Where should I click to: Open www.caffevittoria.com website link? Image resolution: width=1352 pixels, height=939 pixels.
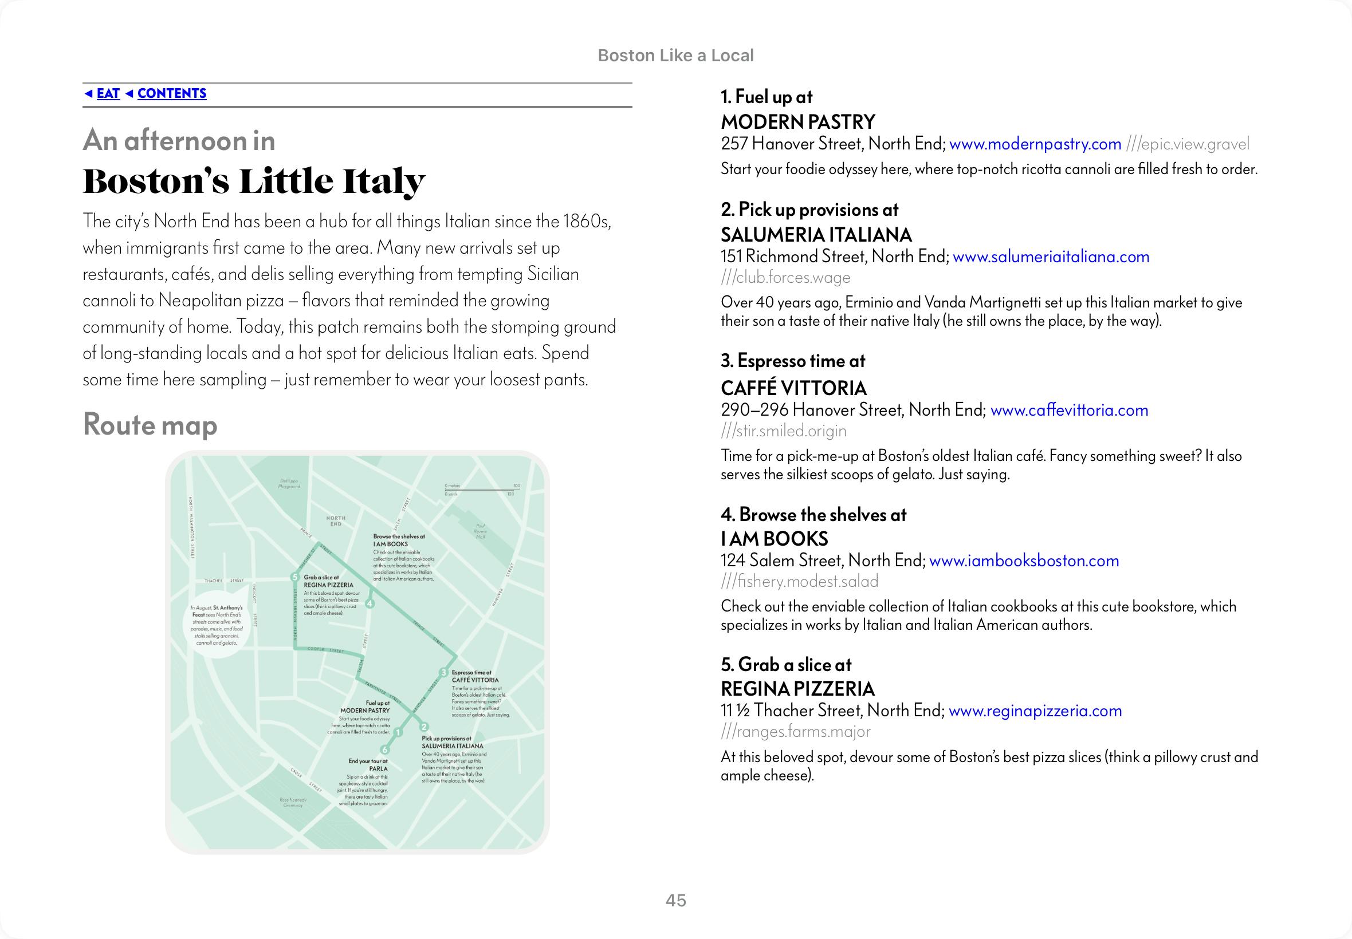[x=1069, y=410]
